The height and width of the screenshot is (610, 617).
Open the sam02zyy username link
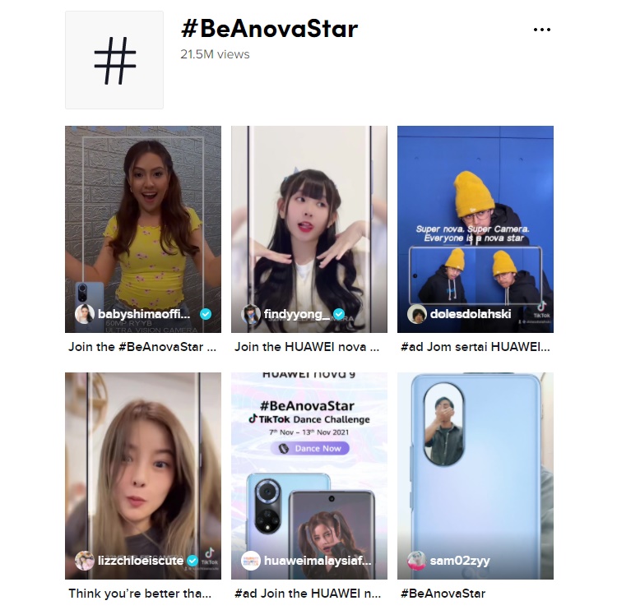460,561
